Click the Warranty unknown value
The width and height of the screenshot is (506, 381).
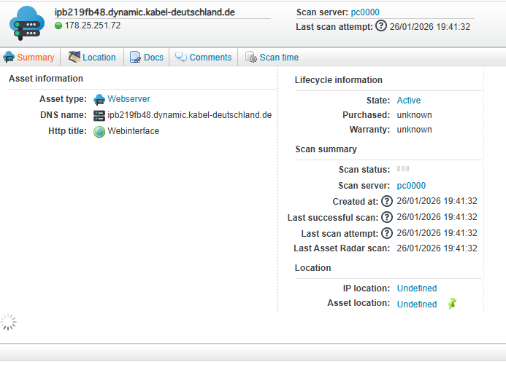[414, 130]
